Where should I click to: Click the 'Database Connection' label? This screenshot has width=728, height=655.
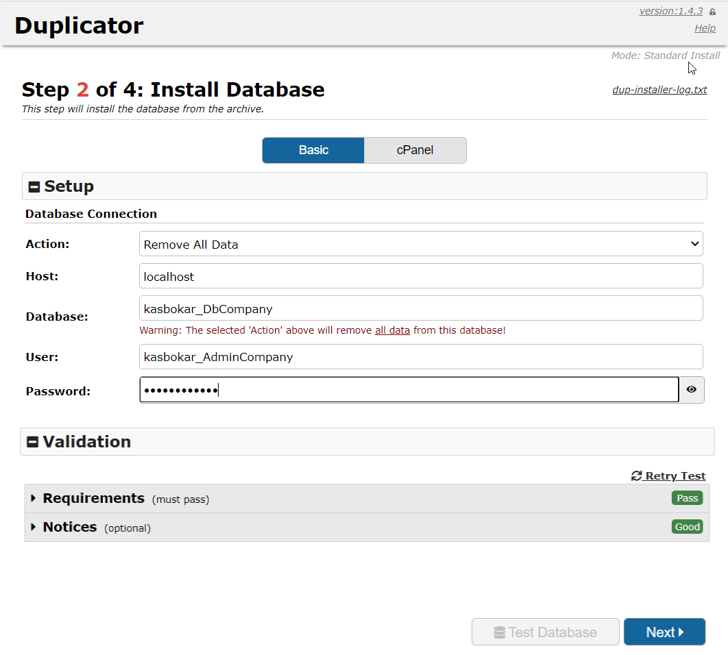coord(91,214)
